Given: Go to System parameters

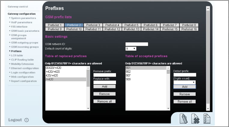Looking at the screenshot, I should coord(23,18).
